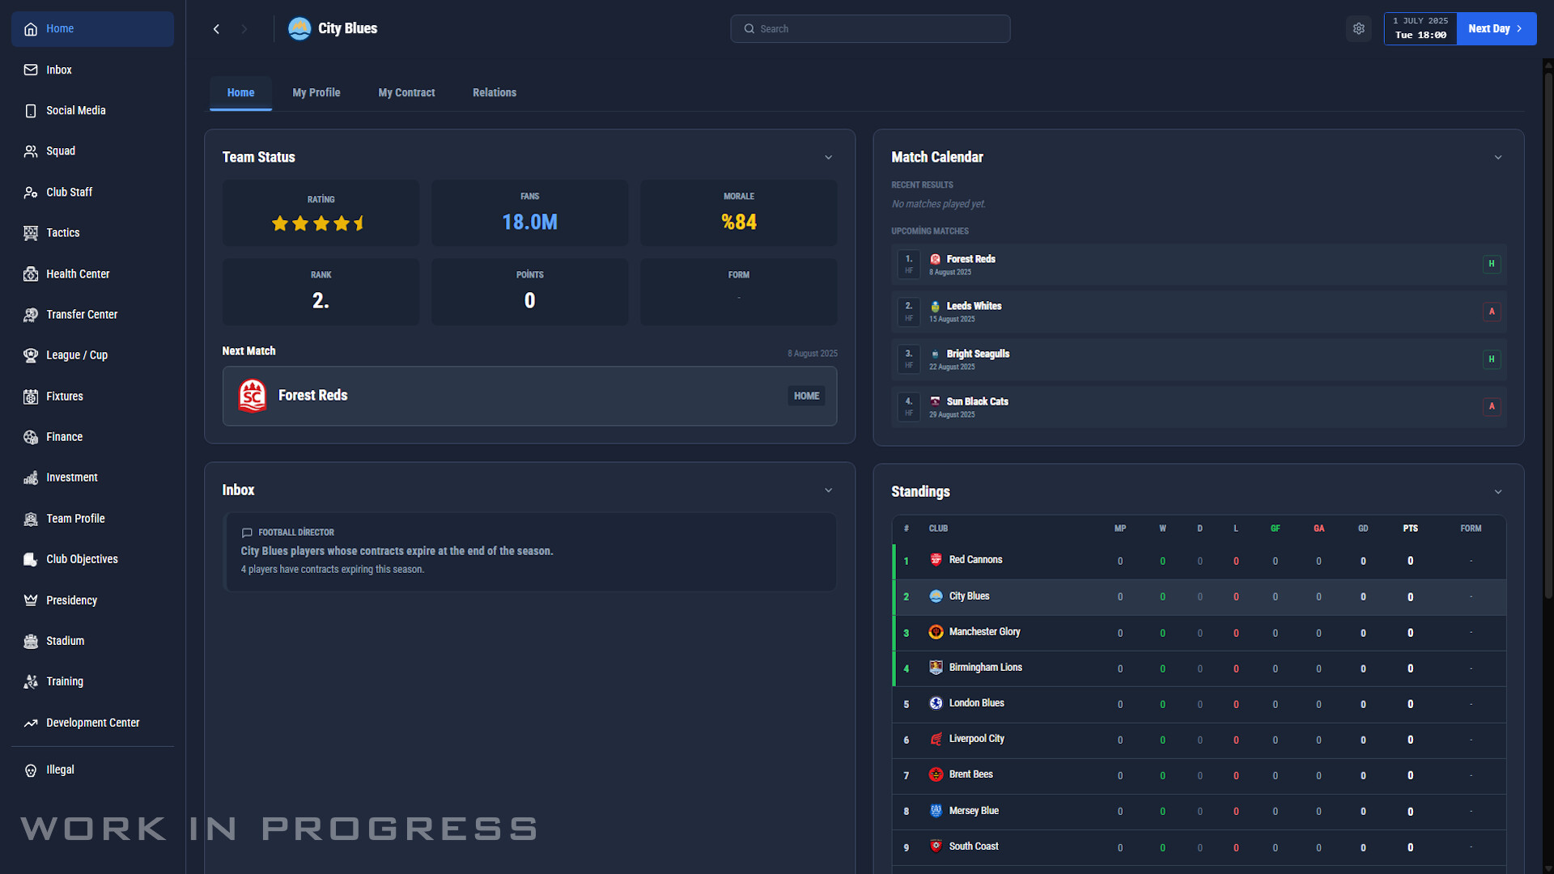
Task: Open the Football Director inbox message
Action: pos(529,551)
